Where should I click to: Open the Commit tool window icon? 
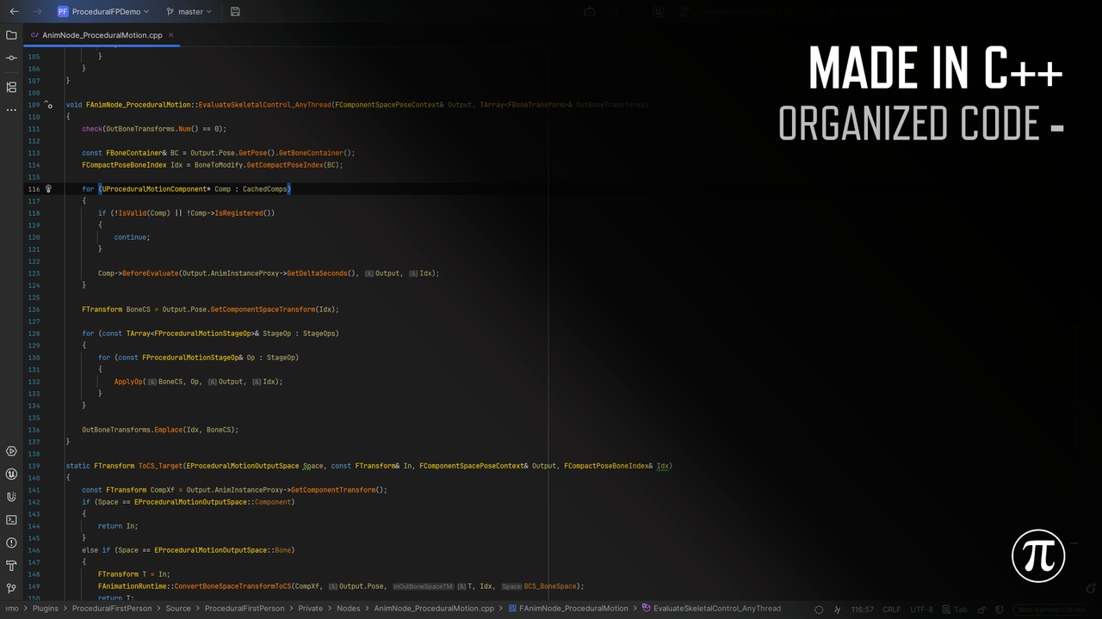[x=11, y=58]
